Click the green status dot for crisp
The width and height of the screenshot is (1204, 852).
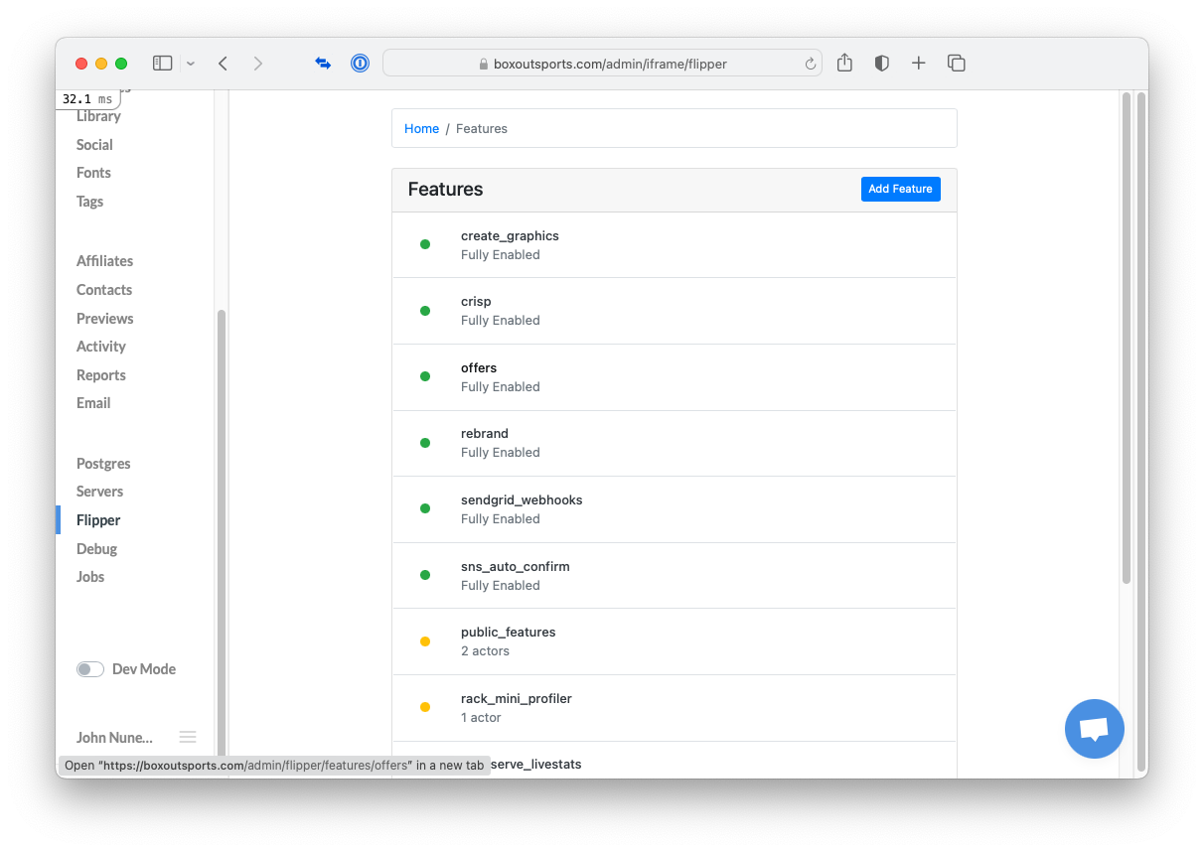(425, 311)
